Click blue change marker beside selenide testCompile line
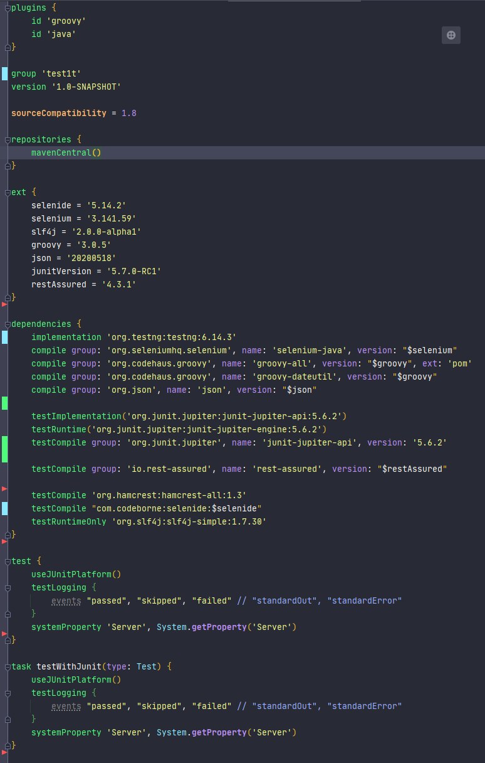Screen dimensions: 485x763 click(x=5, y=508)
